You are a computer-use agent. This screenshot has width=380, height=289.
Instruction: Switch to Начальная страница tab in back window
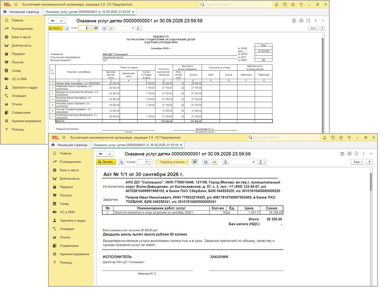tap(22, 12)
